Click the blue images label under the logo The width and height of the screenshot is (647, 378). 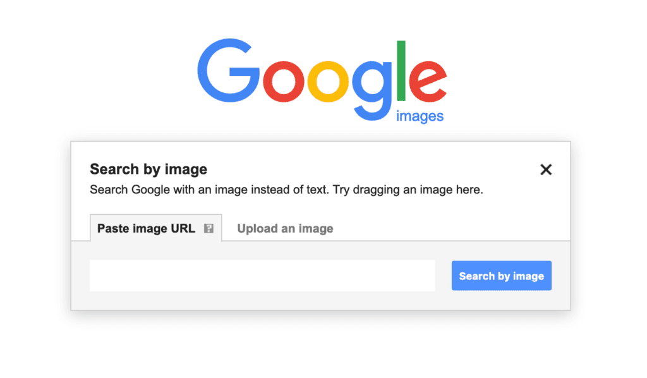420,116
